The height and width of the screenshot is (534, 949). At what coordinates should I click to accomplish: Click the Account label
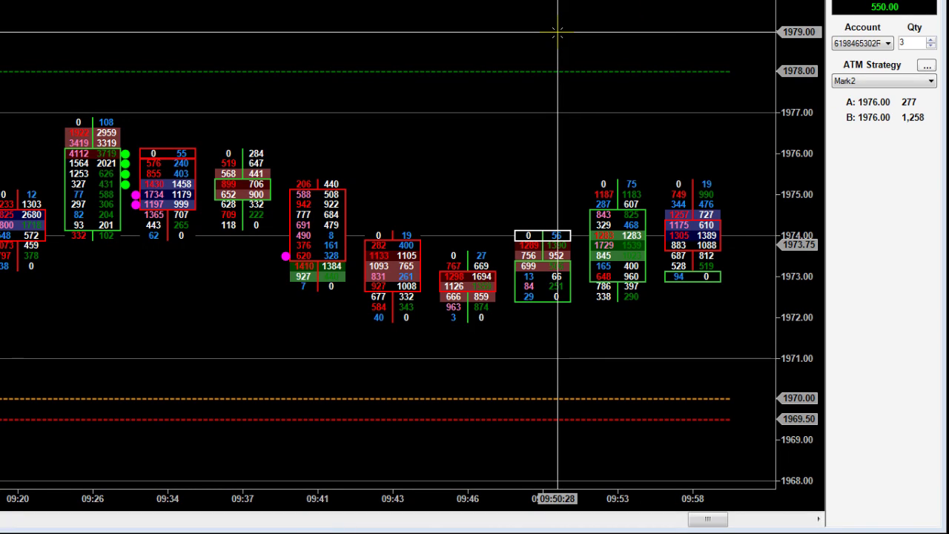coord(862,27)
